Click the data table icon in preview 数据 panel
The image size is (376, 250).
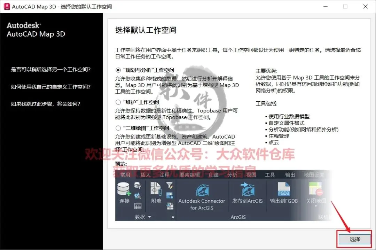pos(138,206)
